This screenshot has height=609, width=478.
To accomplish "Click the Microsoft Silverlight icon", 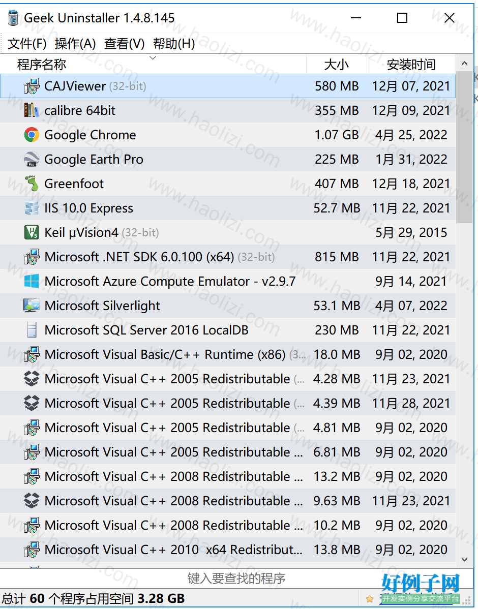I will tap(32, 306).
